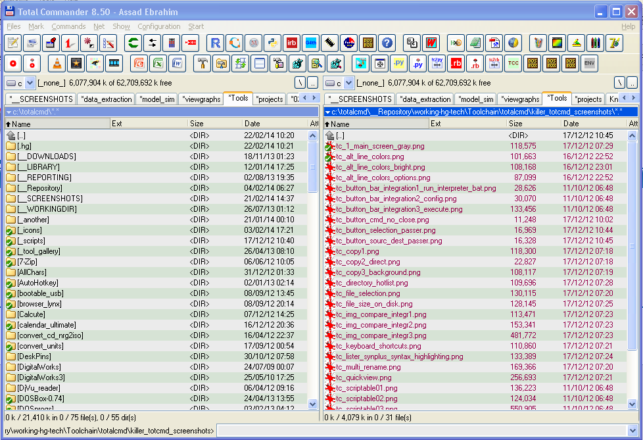
Task: Switch to right panel *data_extraction tab
Action: [x=425, y=99]
